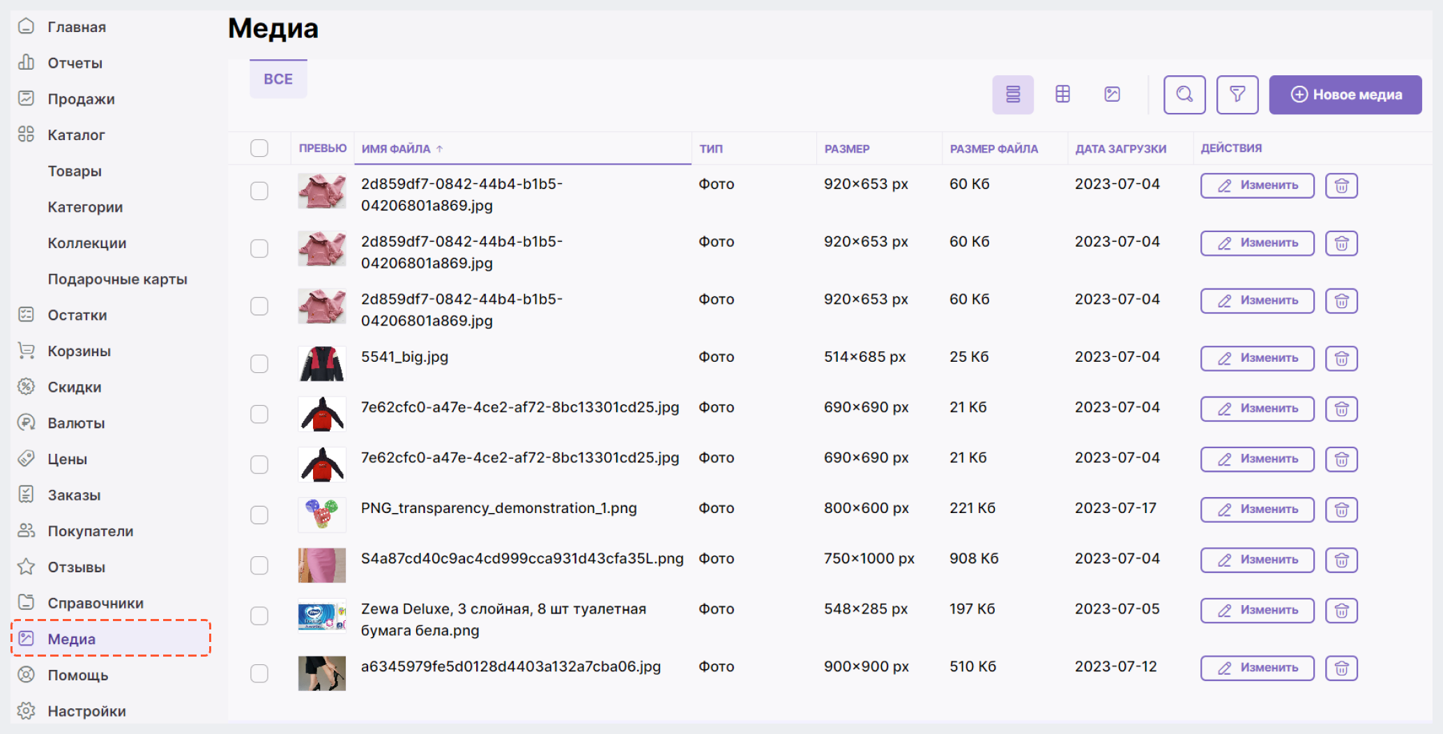Collapse the Каталог sidebar section
Screen dimensions: 1443x734
pos(76,135)
